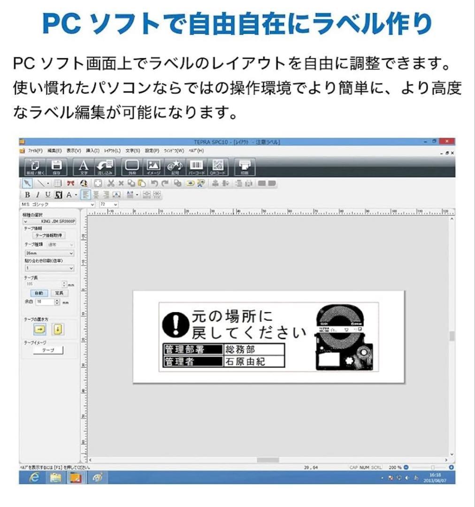Select the 文字 (text) tool

pos(83,166)
